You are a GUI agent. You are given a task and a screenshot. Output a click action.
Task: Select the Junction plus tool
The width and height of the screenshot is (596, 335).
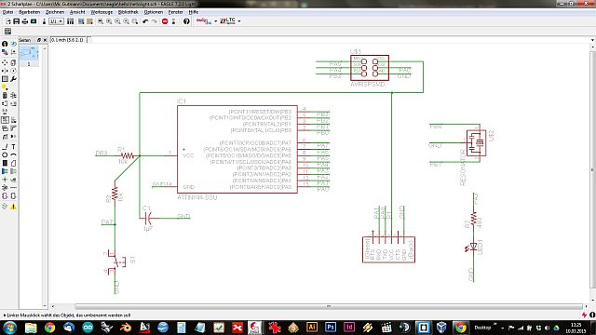click(x=5, y=180)
